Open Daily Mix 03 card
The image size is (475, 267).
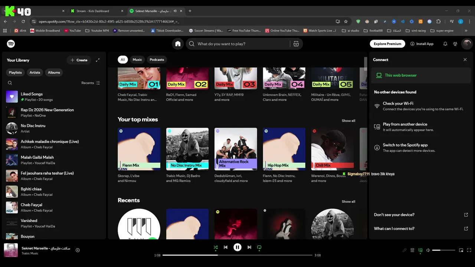click(x=236, y=85)
